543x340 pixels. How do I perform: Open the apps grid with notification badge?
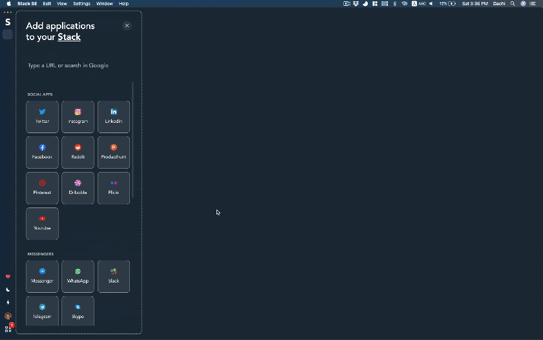8,329
